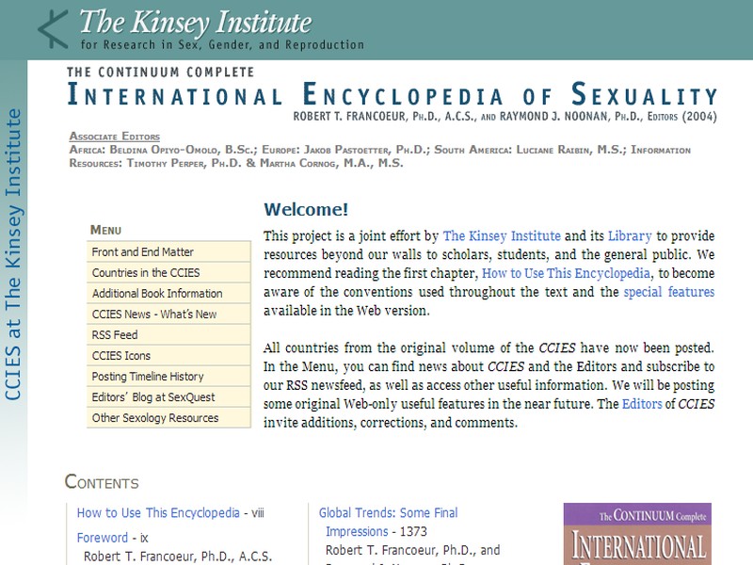
Task: Open CCIES News - What's New
Action: pos(168,314)
